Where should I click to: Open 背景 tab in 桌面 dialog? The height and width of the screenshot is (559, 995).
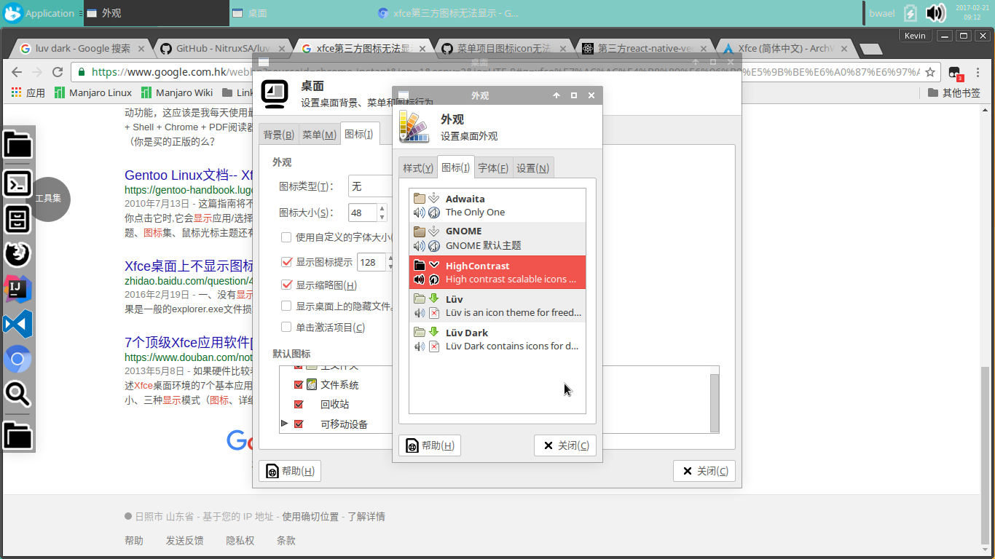pyautogui.click(x=278, y=135)
